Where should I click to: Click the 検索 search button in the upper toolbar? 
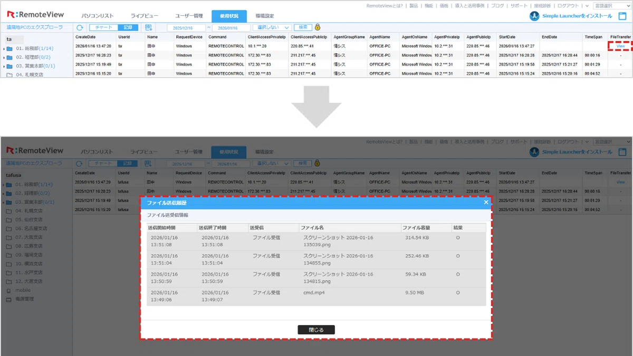pyautogui.click(x=302, y=27)
